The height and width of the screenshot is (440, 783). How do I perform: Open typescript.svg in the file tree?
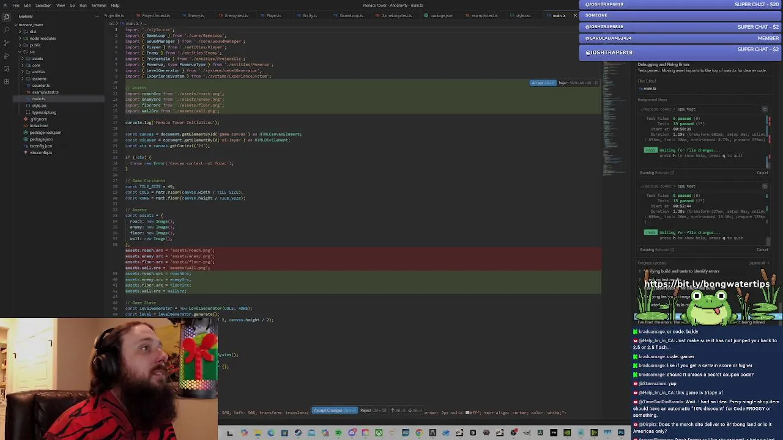click(x=43, y=112)
